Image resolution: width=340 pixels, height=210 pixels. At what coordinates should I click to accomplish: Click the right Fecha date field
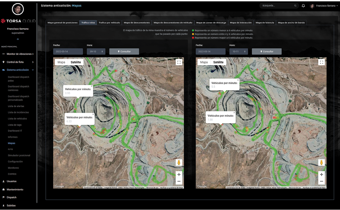coord(211,51)
